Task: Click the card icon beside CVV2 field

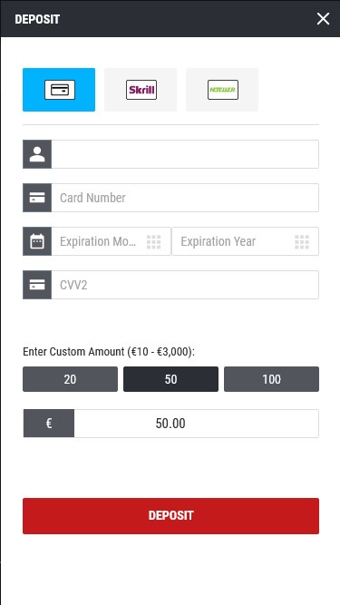Action: pyautogui.click(x=37, y=285)
